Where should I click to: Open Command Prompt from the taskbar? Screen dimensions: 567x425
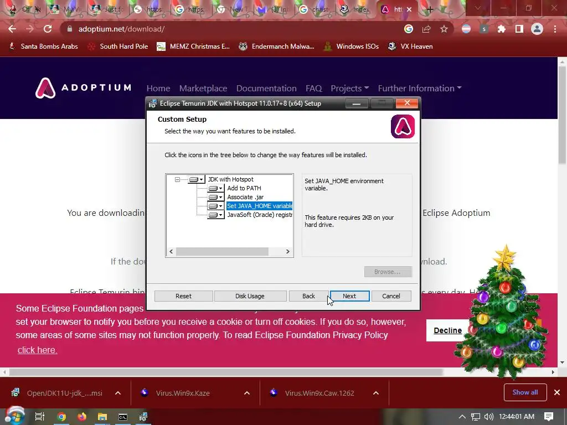point(123,417)
